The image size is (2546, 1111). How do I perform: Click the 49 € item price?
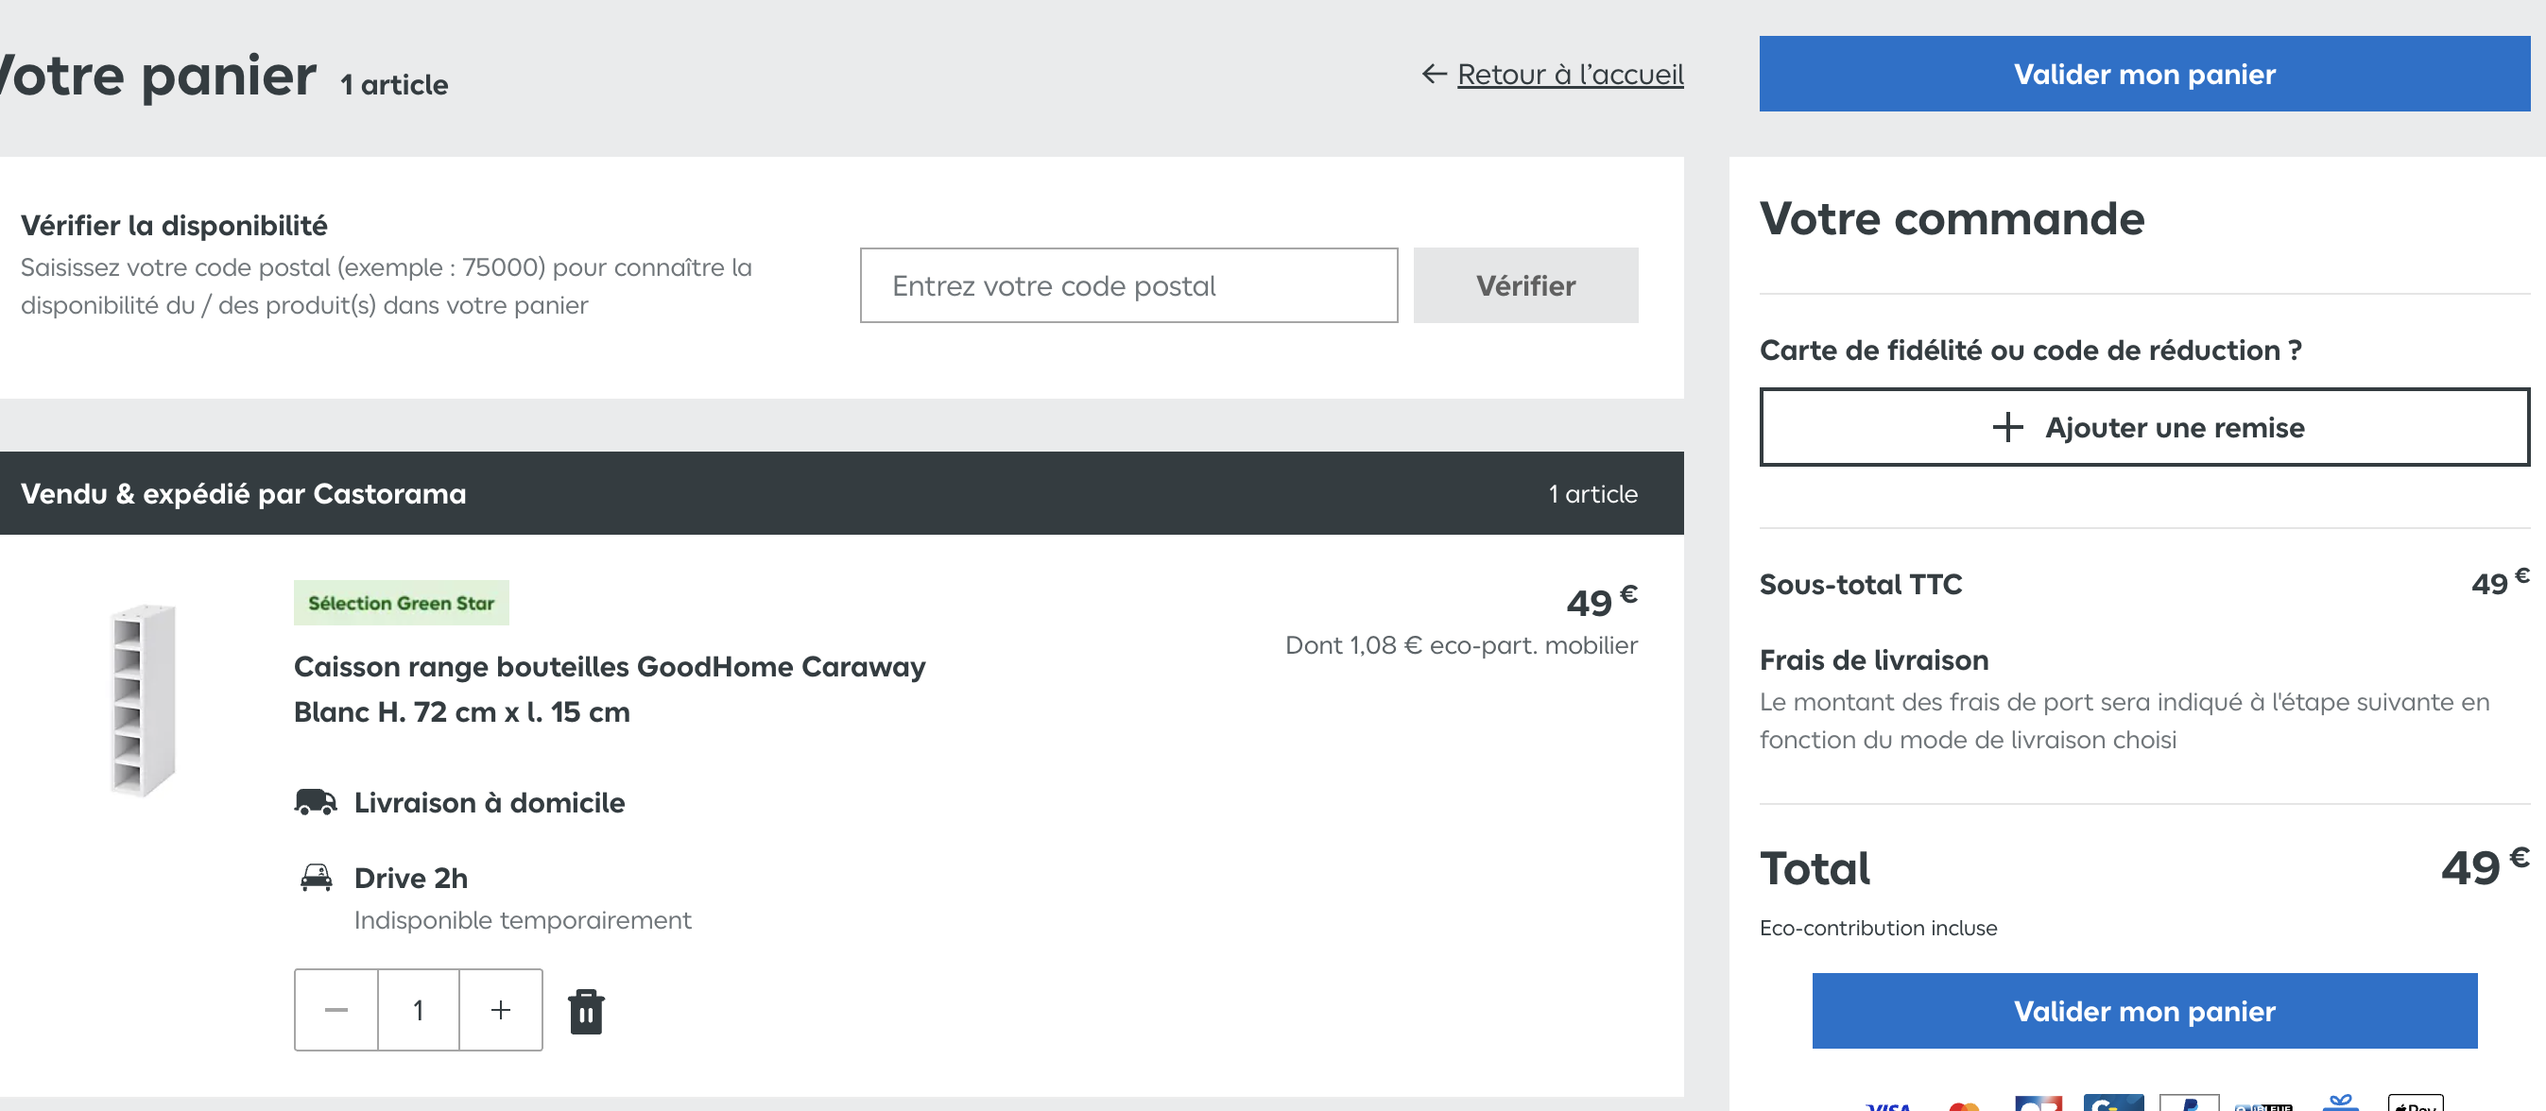pyautogui.click(x=1601, y=600)
